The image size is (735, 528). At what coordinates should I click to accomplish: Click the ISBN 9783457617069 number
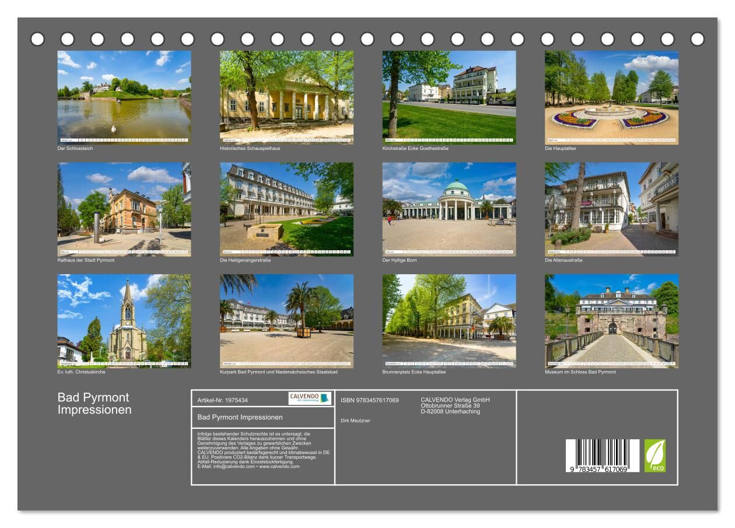(x=370, y=400)
